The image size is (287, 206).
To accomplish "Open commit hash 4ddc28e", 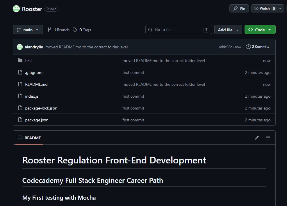I will coord(226,47).
